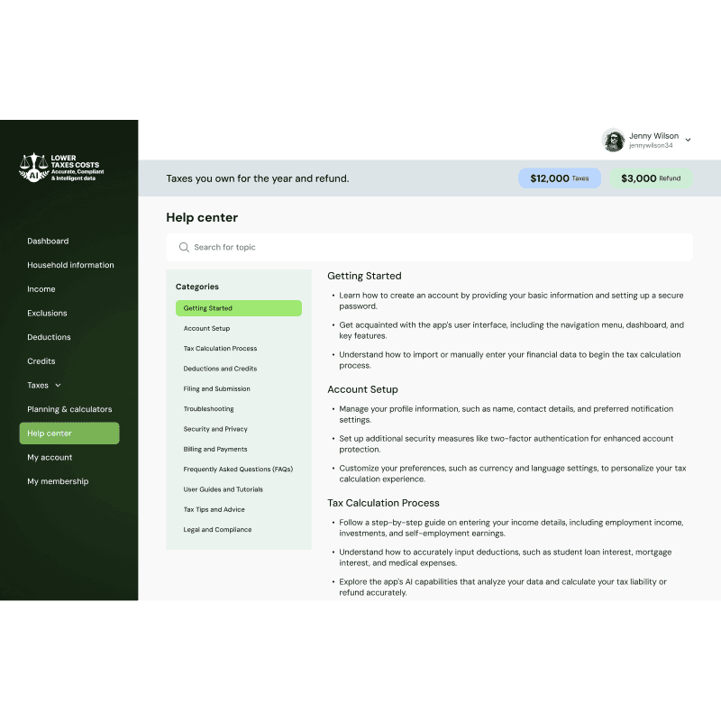Open the Deductions and Credits category
Viewport: 721px width, 721px height.
pyautogui.click(x=220, y=369)
